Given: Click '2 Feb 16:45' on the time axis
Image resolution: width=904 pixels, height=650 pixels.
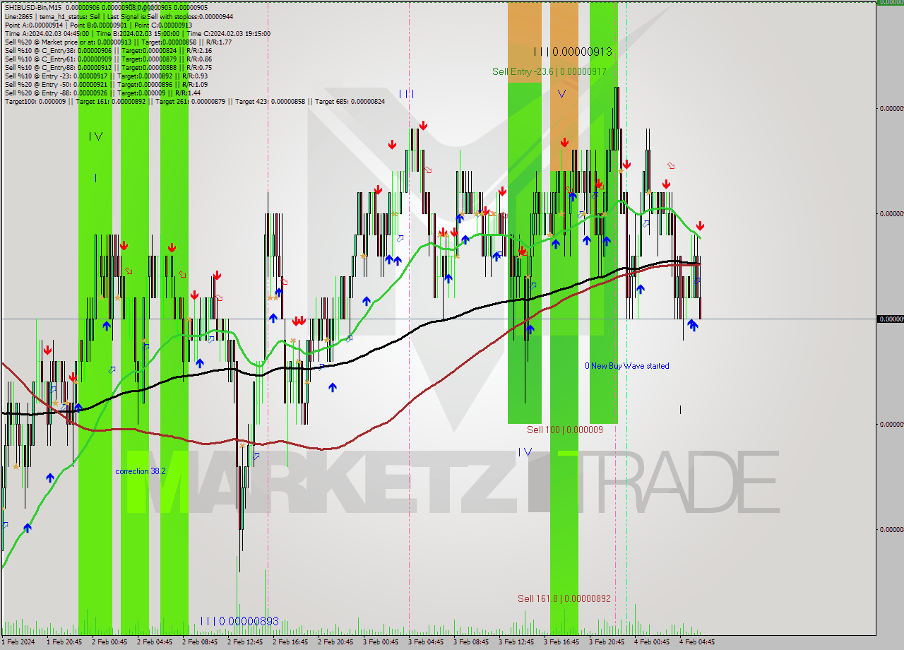Looking at the screenshot, I should coord(290,642).
